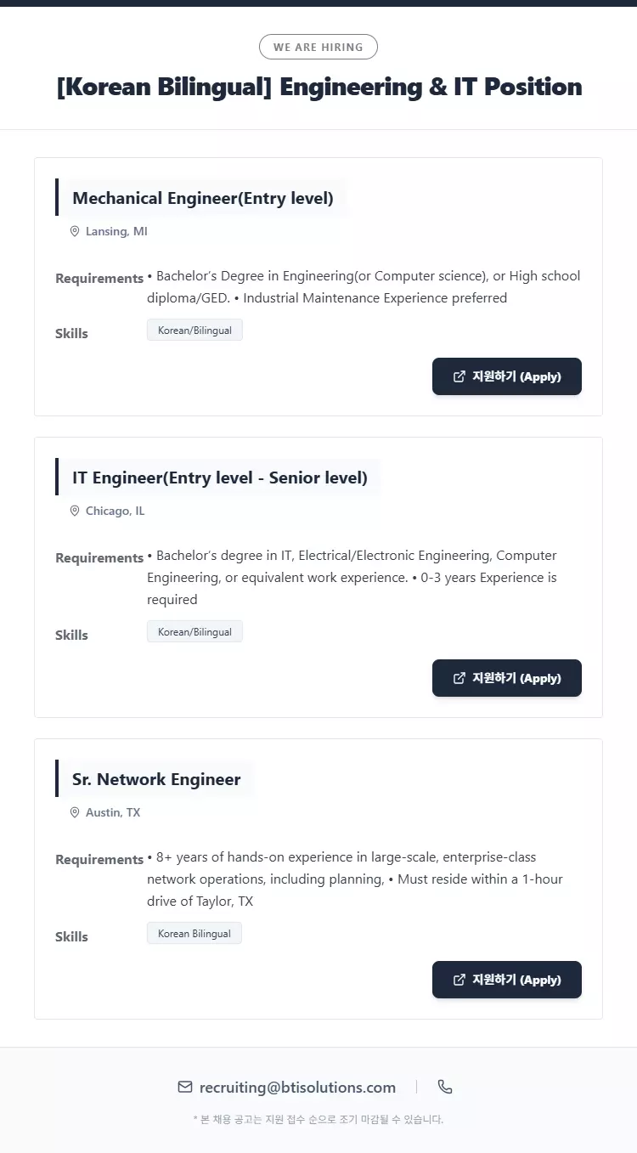637x1153 pixels.
Task: Open the recruiting@btisolutions.com email link
Action: click(297, 1088)
